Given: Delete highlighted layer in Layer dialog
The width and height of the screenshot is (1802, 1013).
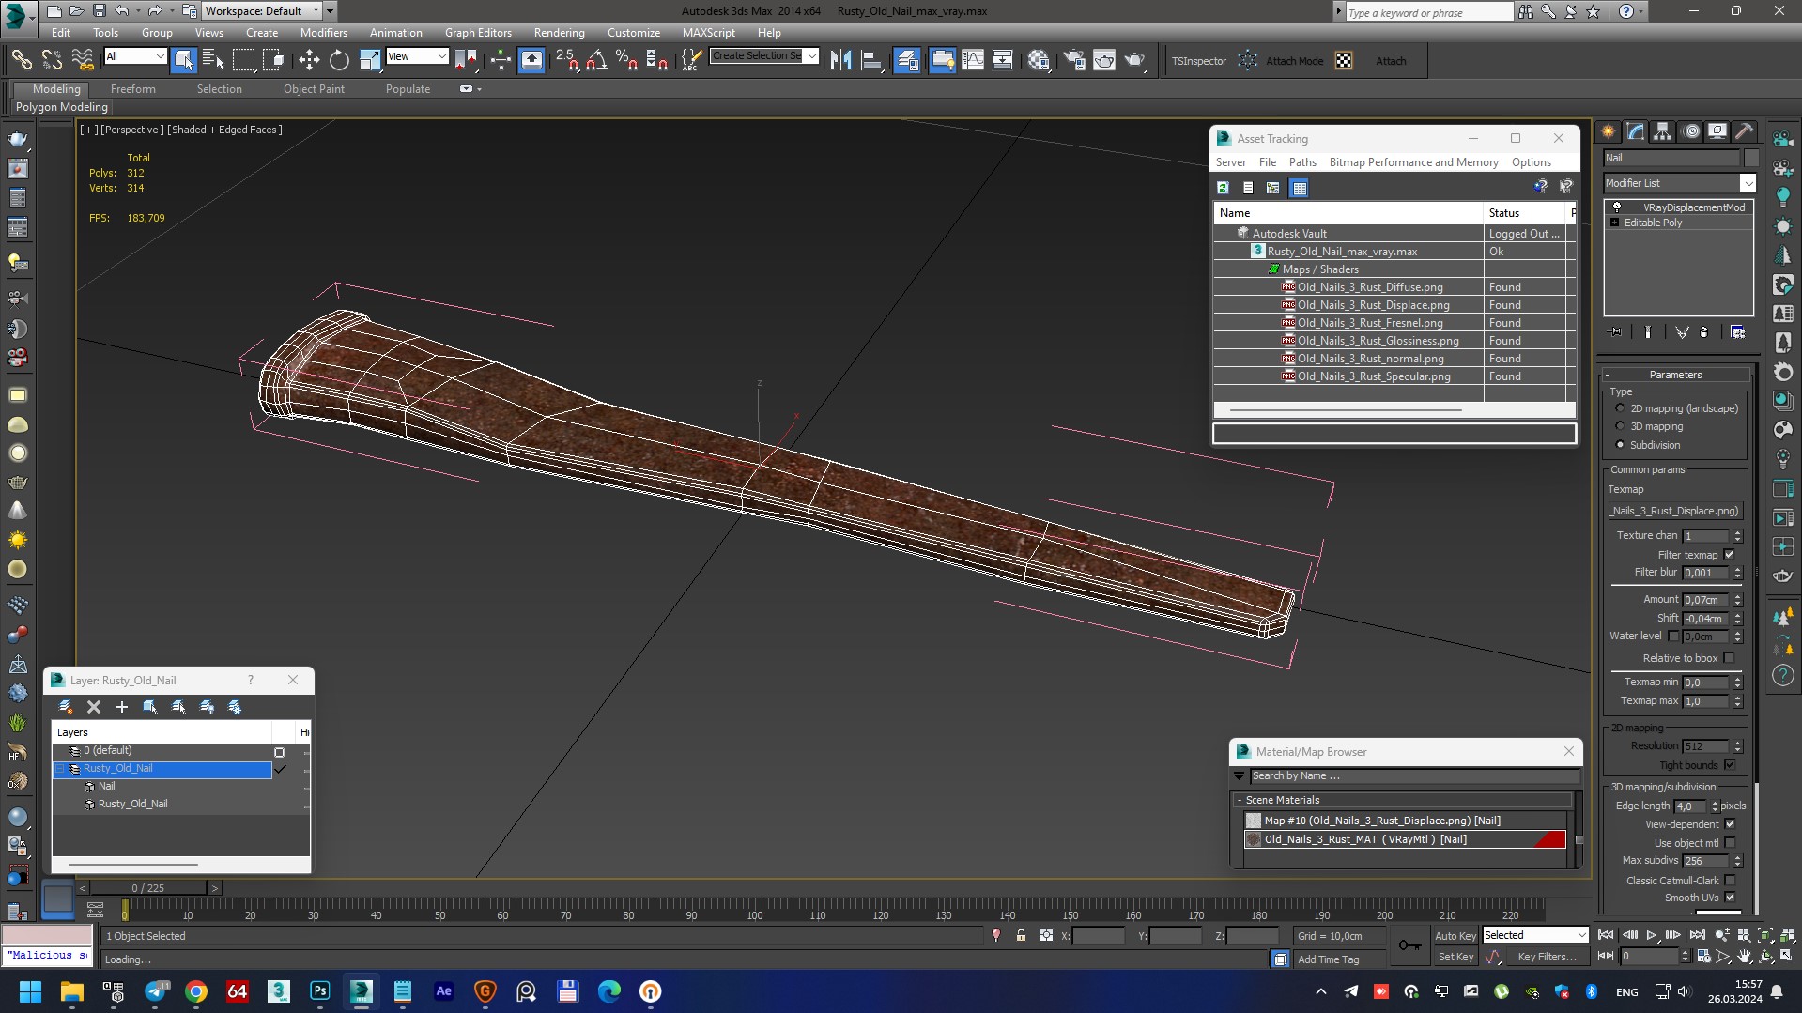Looking at the screenshot, I should click(x=94, y=707).
